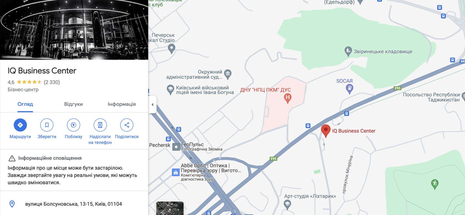Switch to the Відгуки tab
Image resolution: width=465 pixels, height=215 pixels.
(x=73, y=104)
